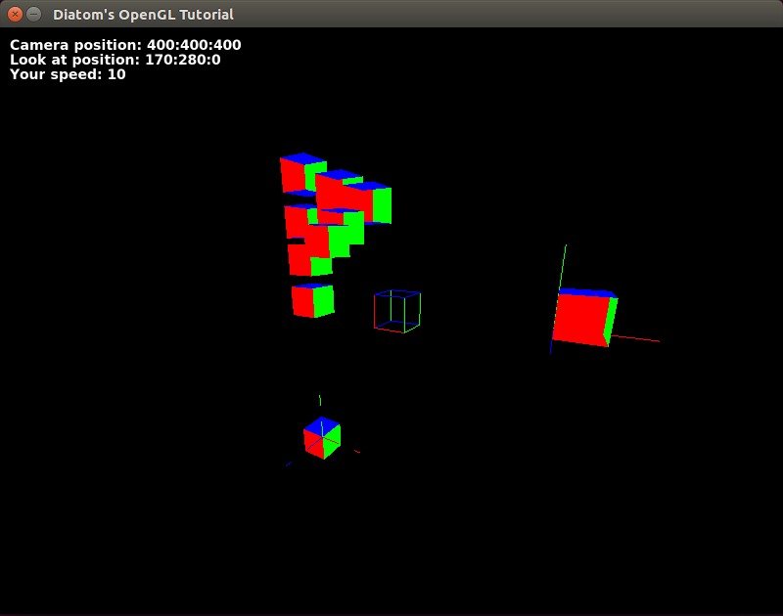
Task: Select the wireframe cube outline
Action: [396, 311]
